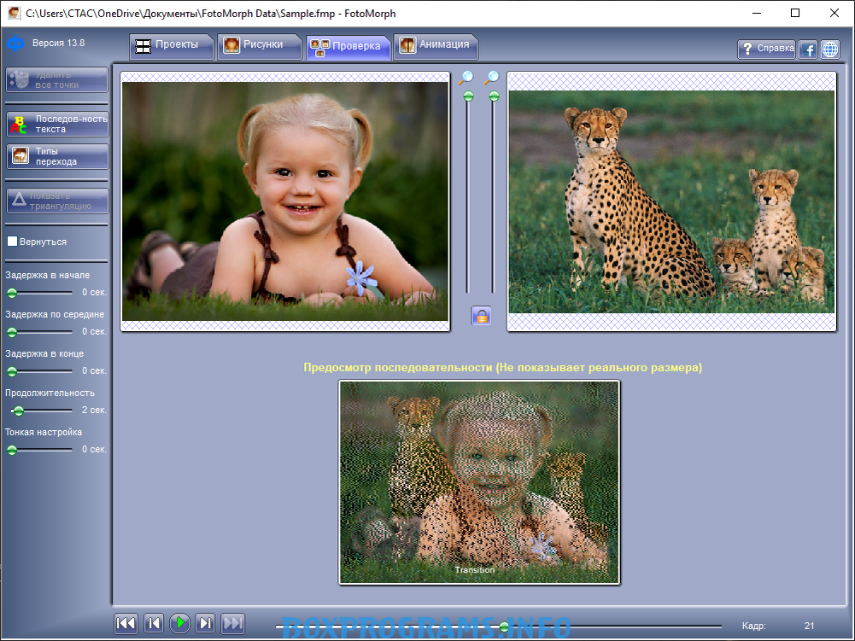
Task: Open the Facebook page icon
Action: coord(807,50)
